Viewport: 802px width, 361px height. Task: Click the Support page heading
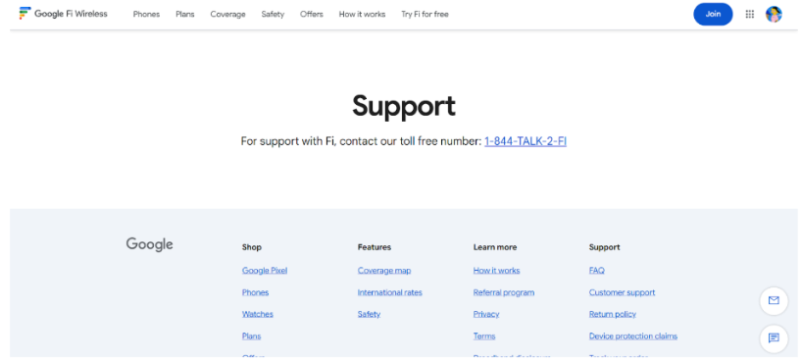[x=404, y=107]
